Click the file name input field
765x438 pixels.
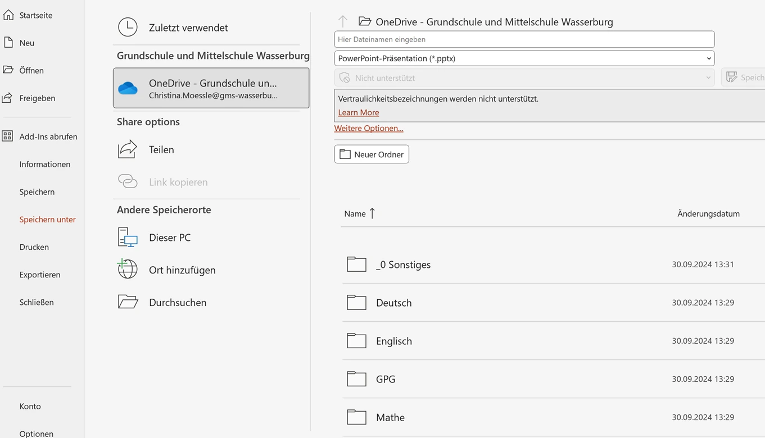pos(524,39)
